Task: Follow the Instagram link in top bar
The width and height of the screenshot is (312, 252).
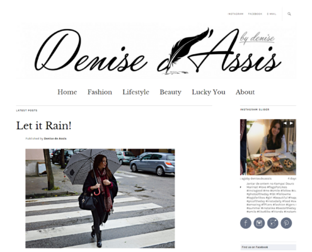Action: click(x=236, y=14)
